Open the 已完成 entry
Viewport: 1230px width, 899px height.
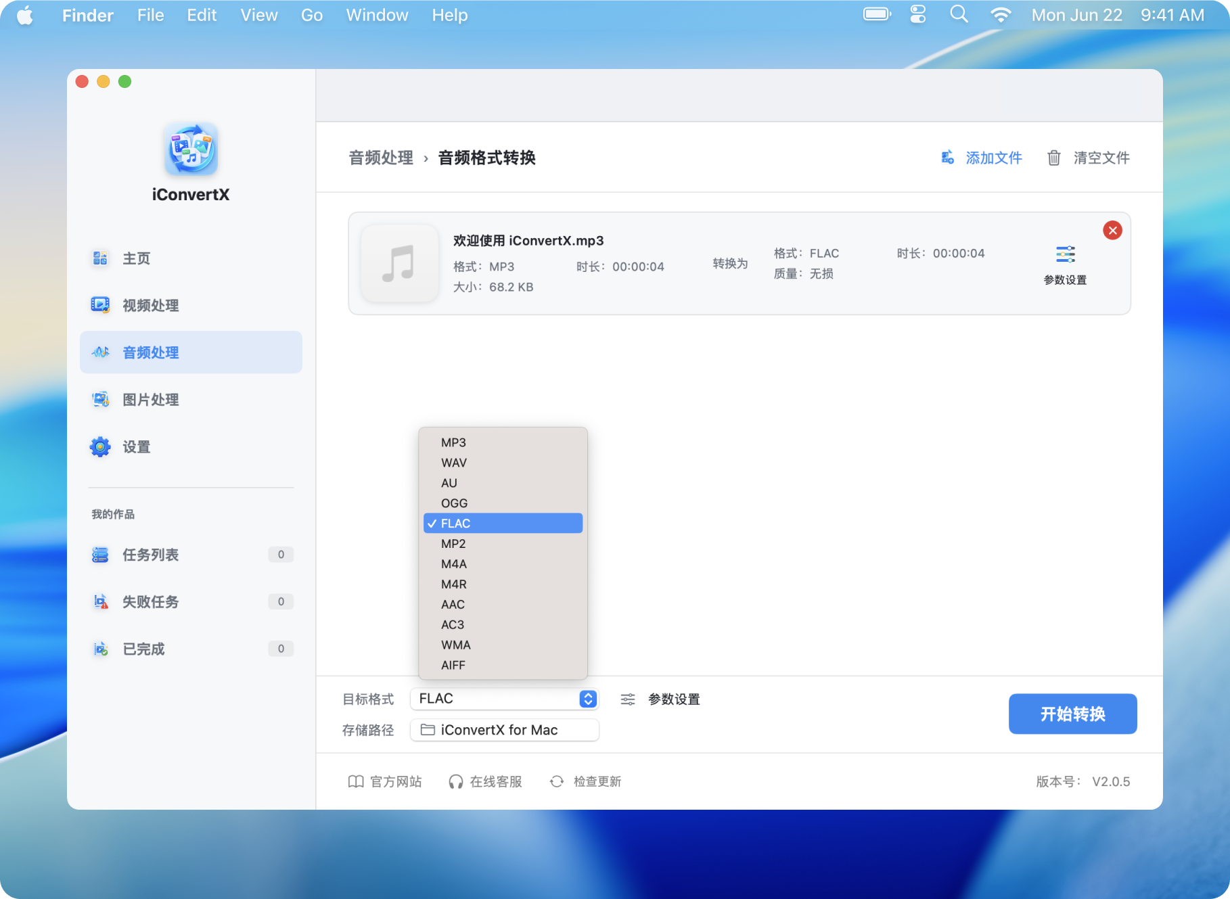tap(191, 649)
